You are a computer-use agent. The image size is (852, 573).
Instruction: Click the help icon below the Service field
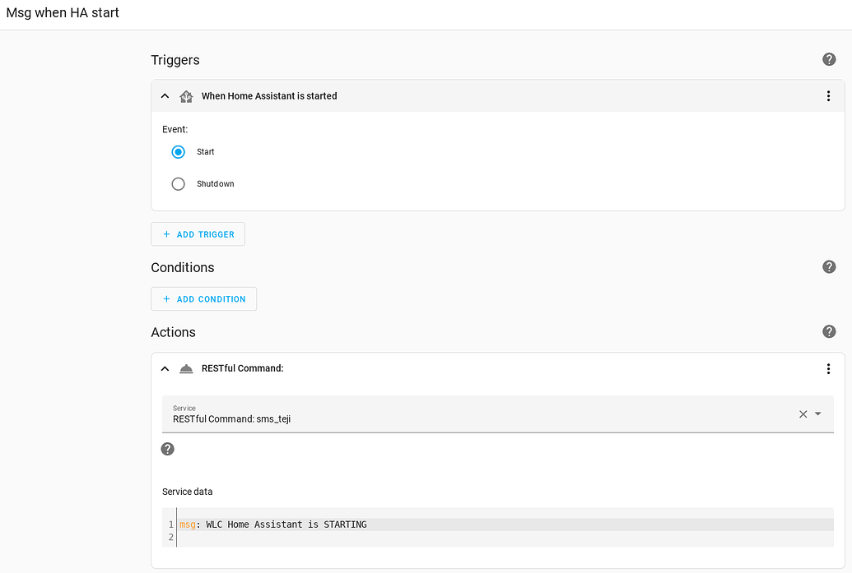[x=168, y=449]
